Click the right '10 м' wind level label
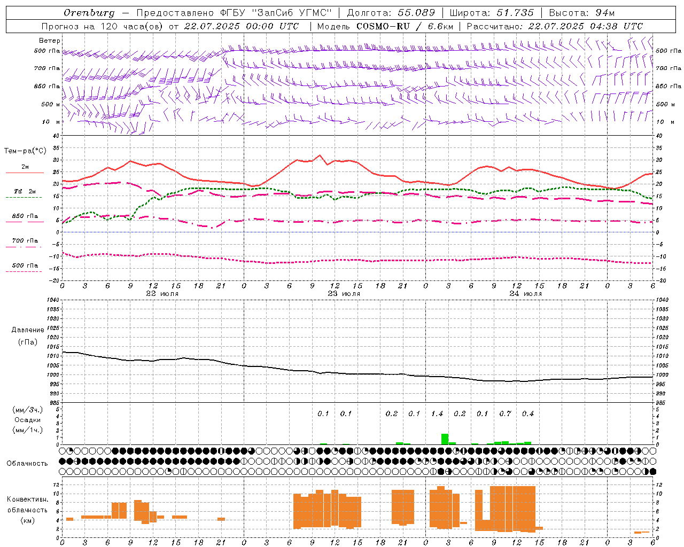The image size is (684, 547). (x=665, y=122)
